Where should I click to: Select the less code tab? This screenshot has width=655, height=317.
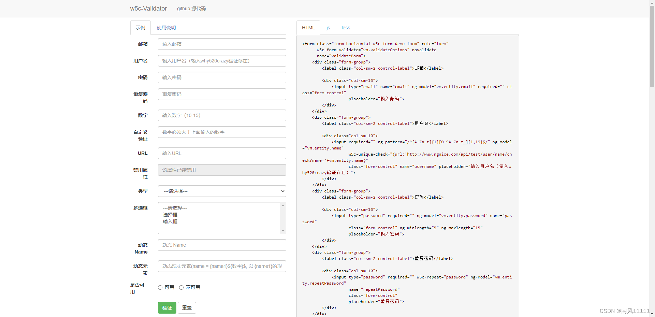coord(346,28)
